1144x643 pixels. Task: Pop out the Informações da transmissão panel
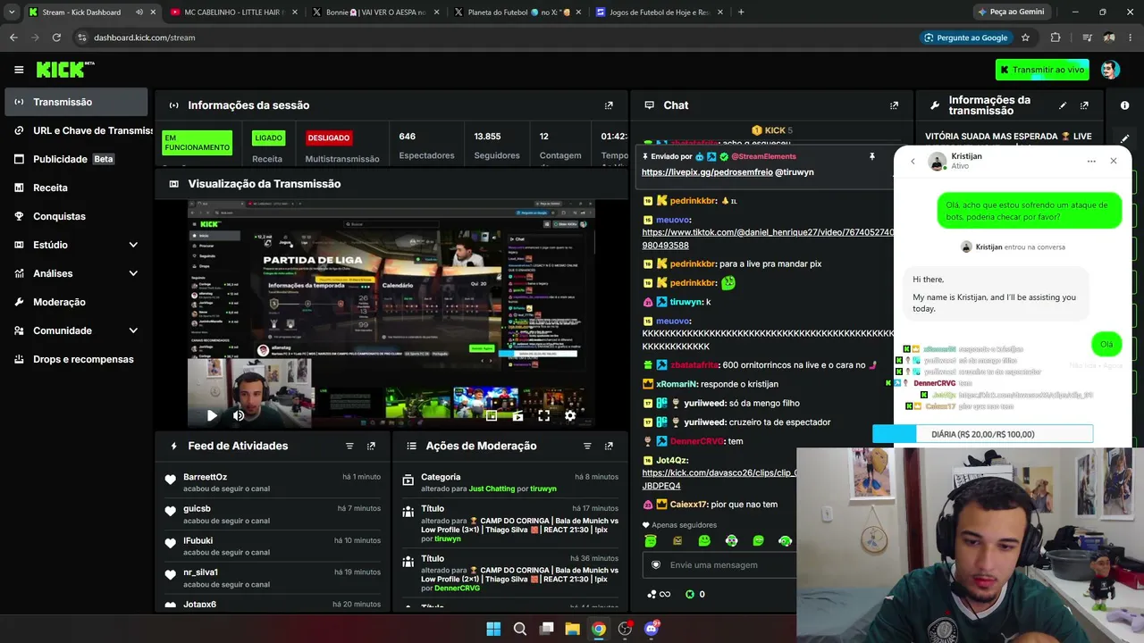[x=1084, y=105]
